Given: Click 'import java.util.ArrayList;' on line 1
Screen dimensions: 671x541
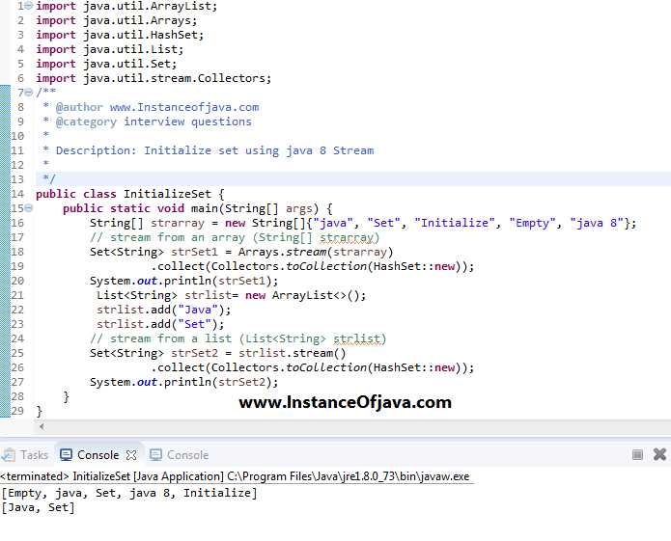Looking at the screenshot, I should (126, 7).
